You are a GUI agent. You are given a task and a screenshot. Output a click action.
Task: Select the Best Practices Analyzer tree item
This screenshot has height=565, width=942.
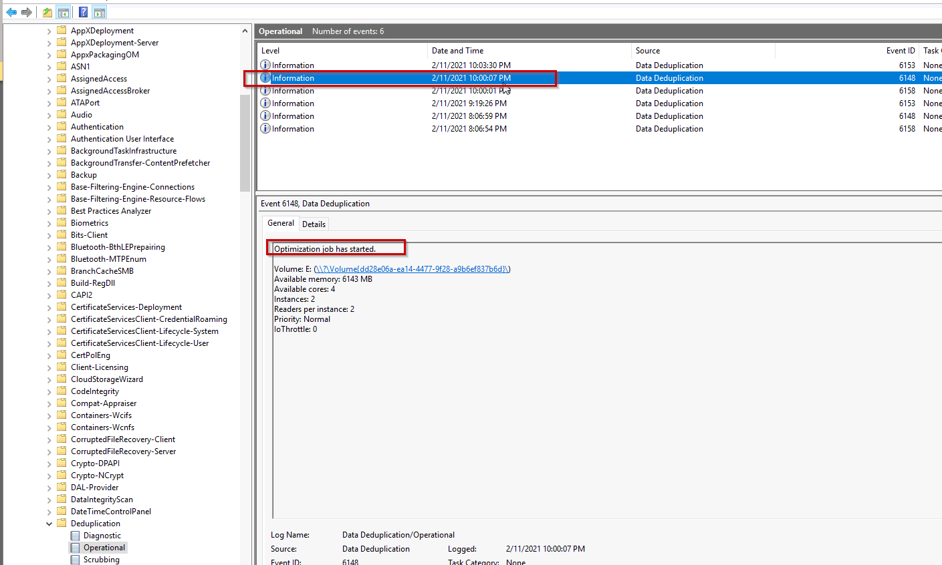coord(111,211)
